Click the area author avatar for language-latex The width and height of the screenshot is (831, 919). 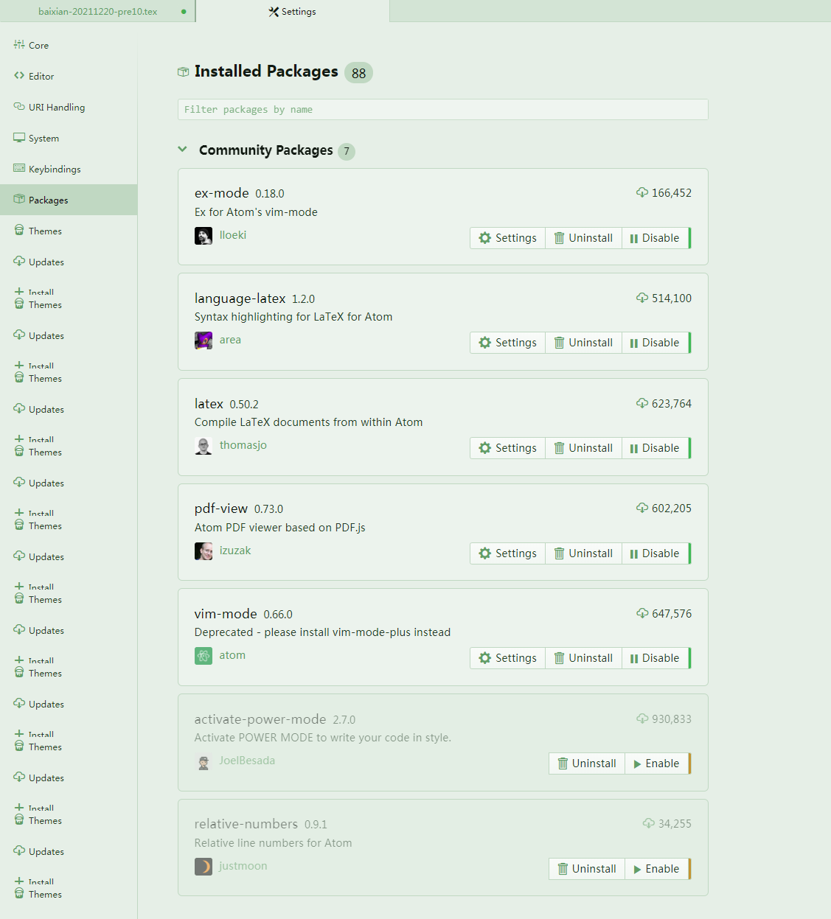[x=204, y=340]
